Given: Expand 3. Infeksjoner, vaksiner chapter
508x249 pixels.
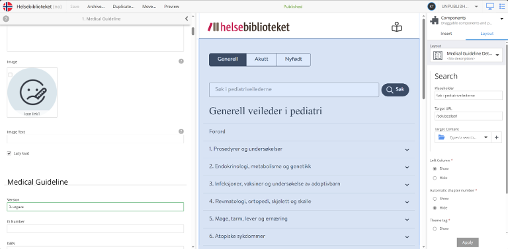Looking at the screenshot, I should click(407, 184).
